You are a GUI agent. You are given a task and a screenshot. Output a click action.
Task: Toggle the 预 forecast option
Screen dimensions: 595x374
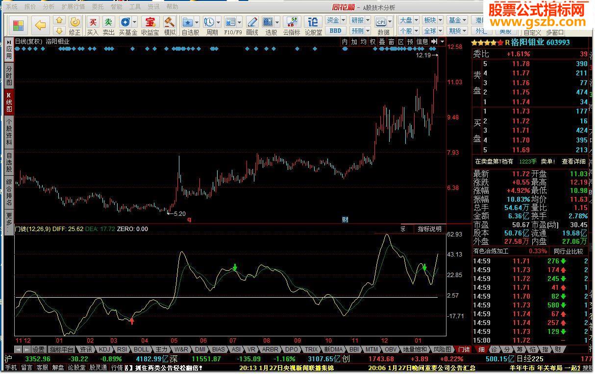[410, 42]
